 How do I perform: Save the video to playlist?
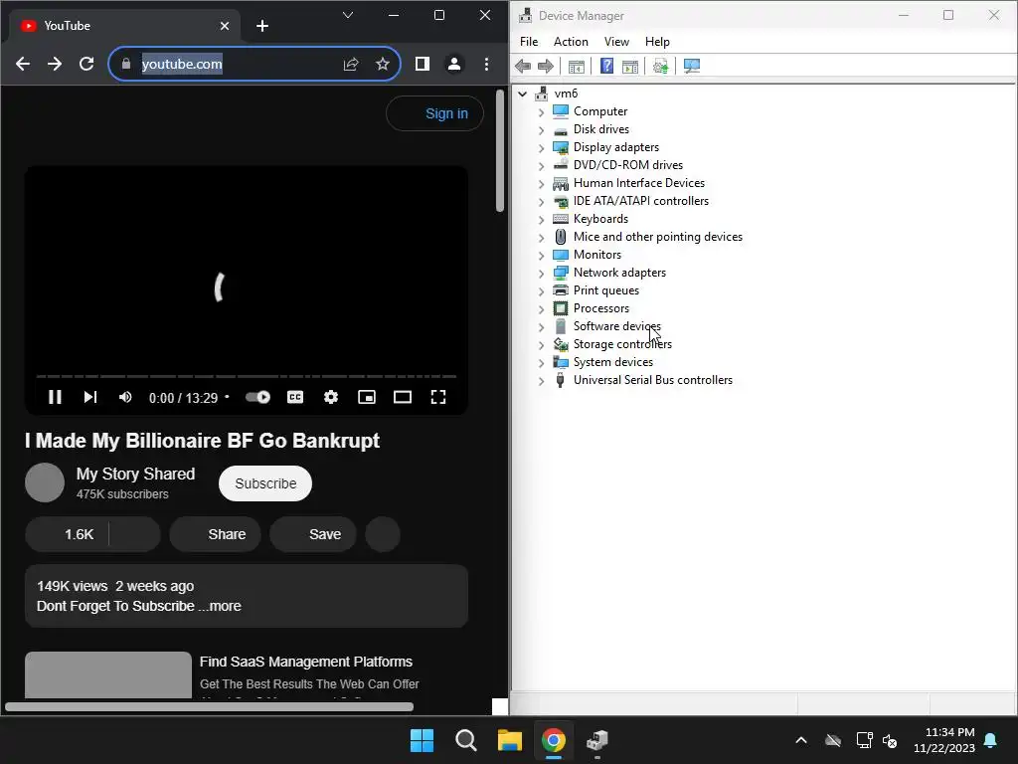click(313, 534)
